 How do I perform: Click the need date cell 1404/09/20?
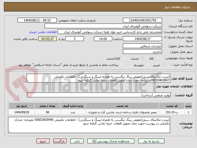pos(22,112)
